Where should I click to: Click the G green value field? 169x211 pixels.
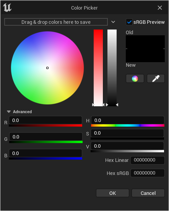46,137
